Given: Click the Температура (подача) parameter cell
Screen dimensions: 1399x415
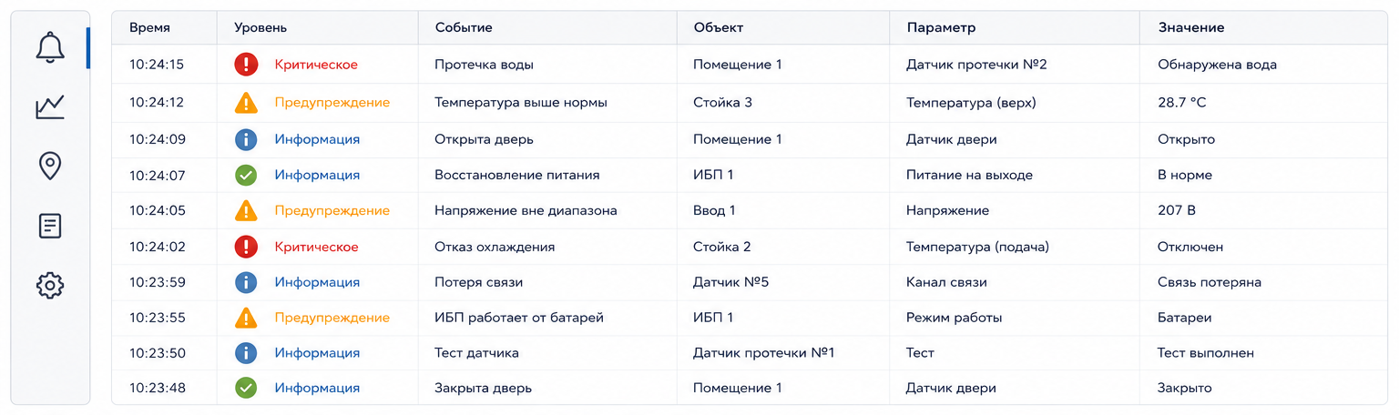Looking at the screenshot, I should click(x=977, y=247).
